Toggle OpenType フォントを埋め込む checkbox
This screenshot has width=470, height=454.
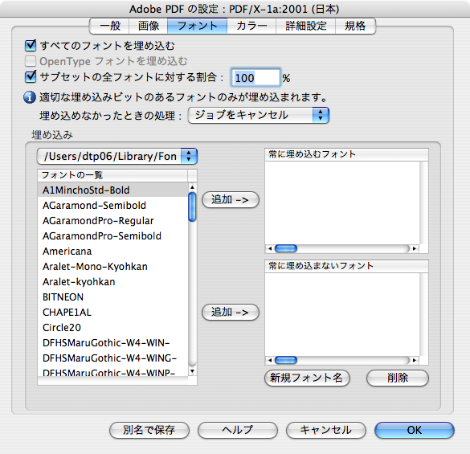(31, 61)
